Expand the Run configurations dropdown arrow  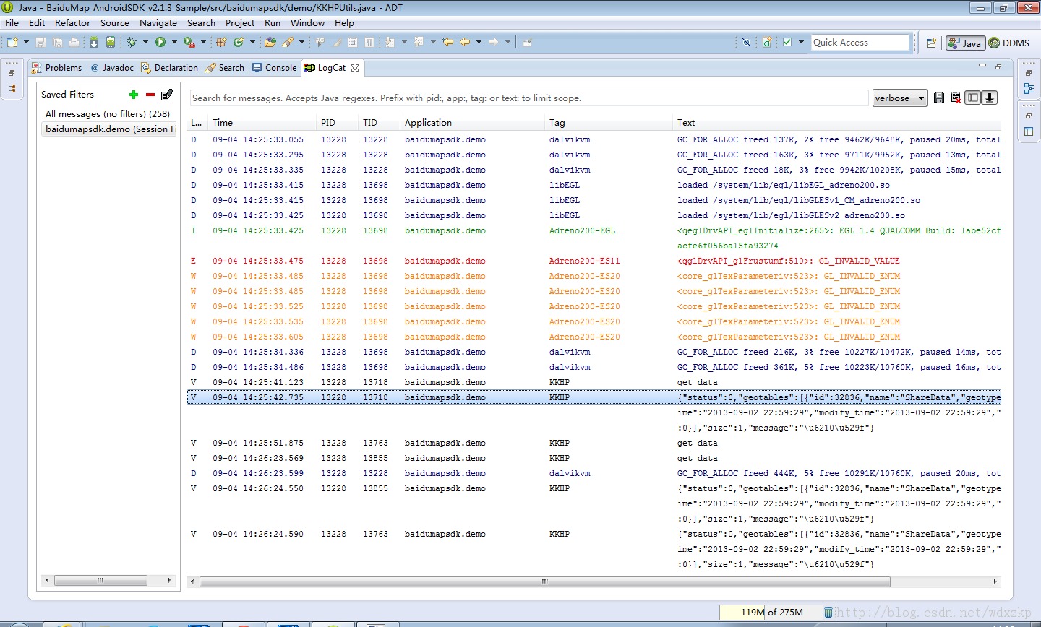click(174, 43)
